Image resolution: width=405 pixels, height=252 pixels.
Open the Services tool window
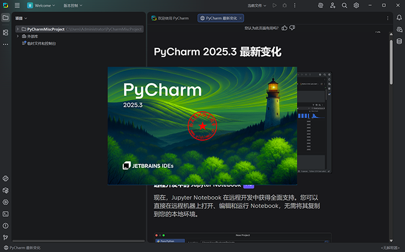click(x=5, y=202)
